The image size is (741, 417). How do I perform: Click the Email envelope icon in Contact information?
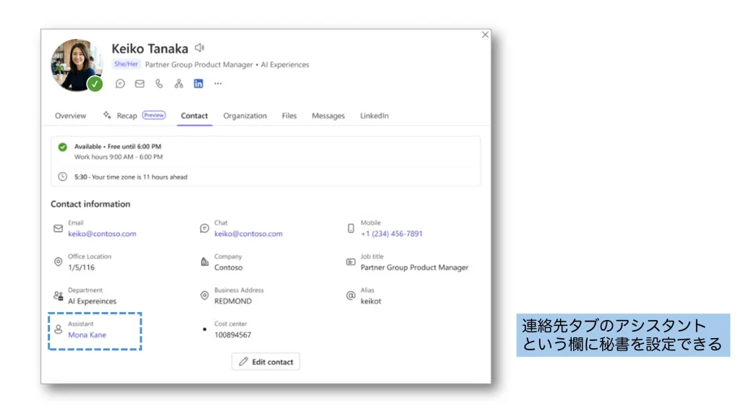pyautogui.click(x=58, y=228)
